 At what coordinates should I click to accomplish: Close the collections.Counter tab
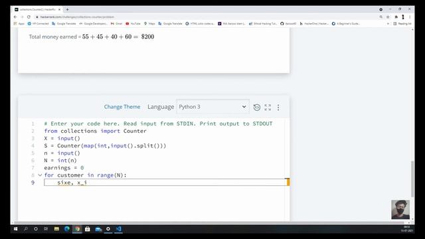[59, 9]
